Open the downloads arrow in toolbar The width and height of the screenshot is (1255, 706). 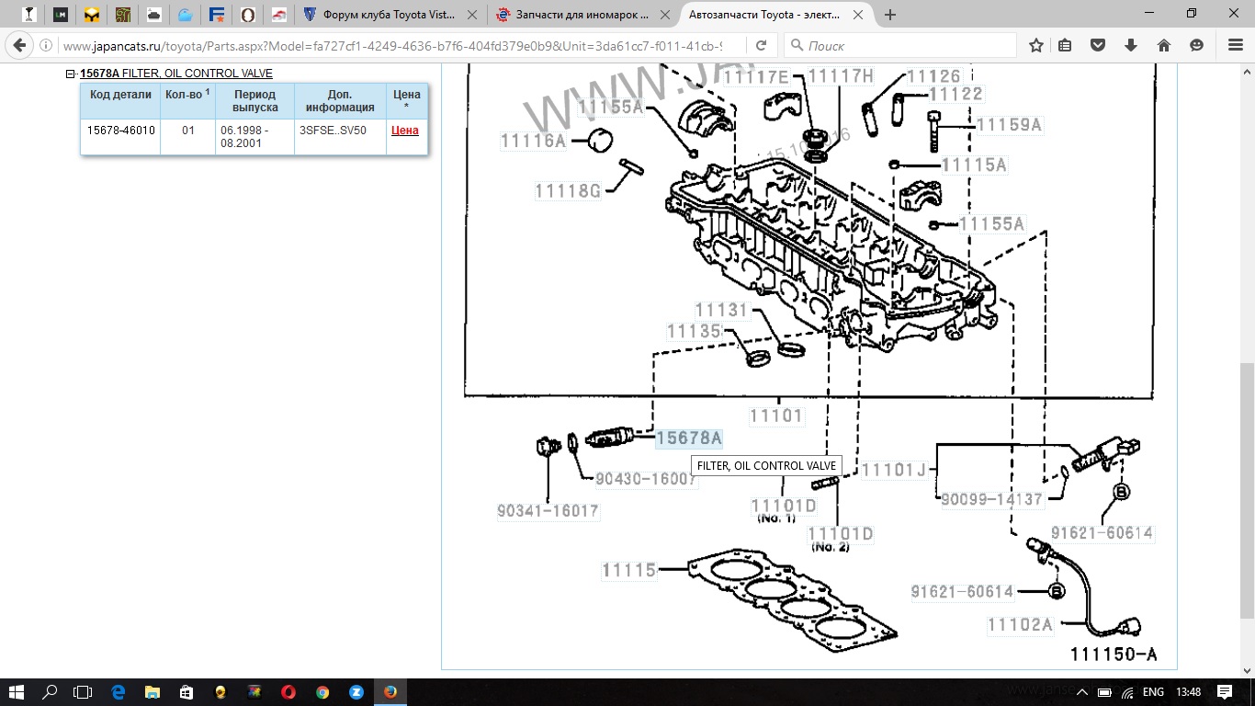[1131, 45]
